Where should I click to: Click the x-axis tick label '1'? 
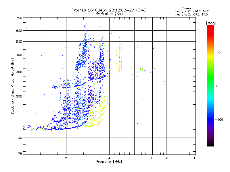[23, 158]
